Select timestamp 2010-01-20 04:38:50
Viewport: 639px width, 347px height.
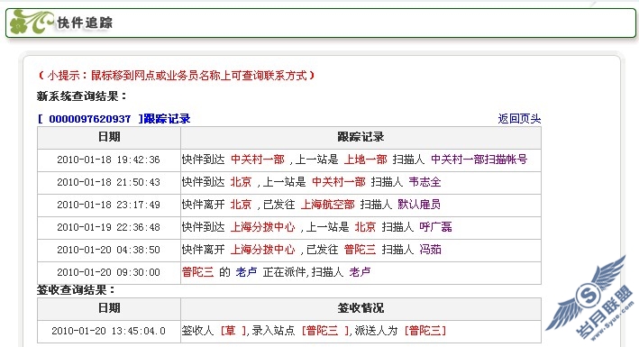[x=108, y=249]
